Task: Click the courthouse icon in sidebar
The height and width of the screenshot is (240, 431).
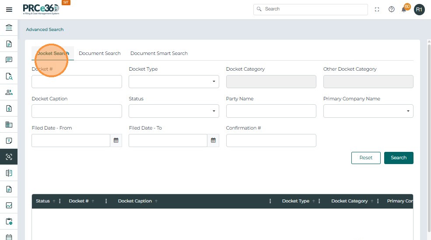Action: tap(9, 28)
